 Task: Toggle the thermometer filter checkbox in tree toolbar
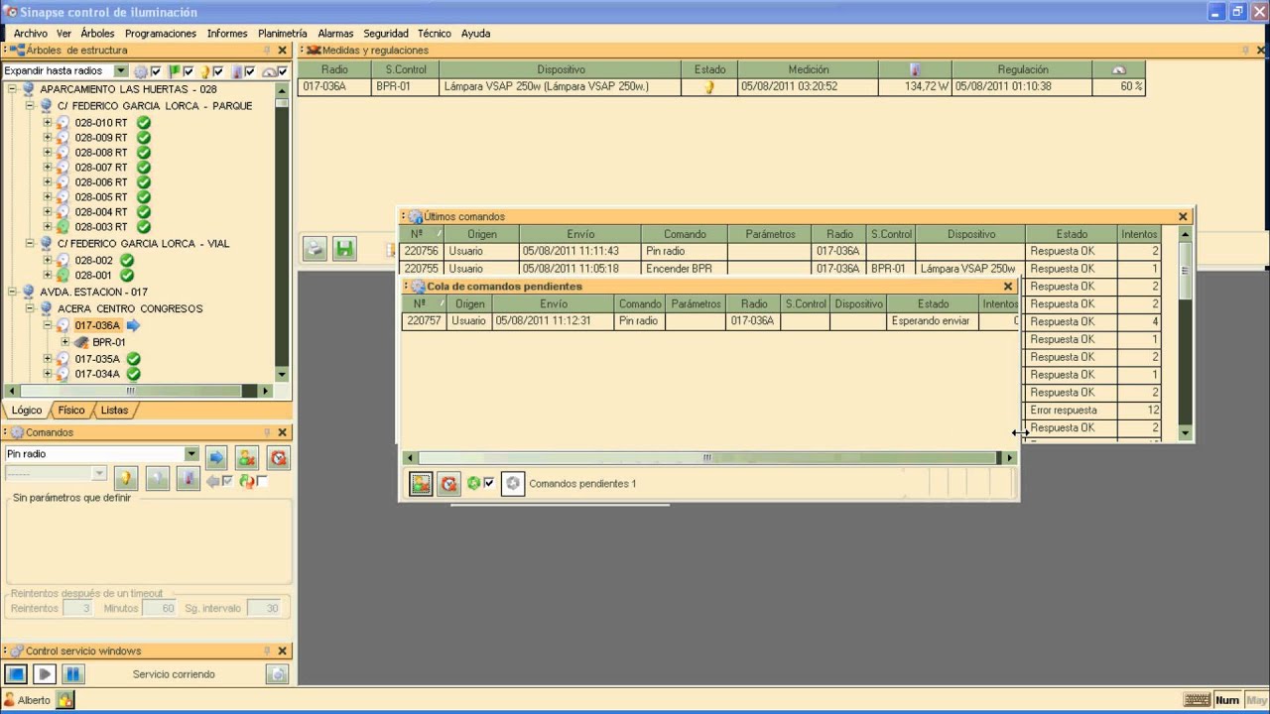(x=250, y=71)
